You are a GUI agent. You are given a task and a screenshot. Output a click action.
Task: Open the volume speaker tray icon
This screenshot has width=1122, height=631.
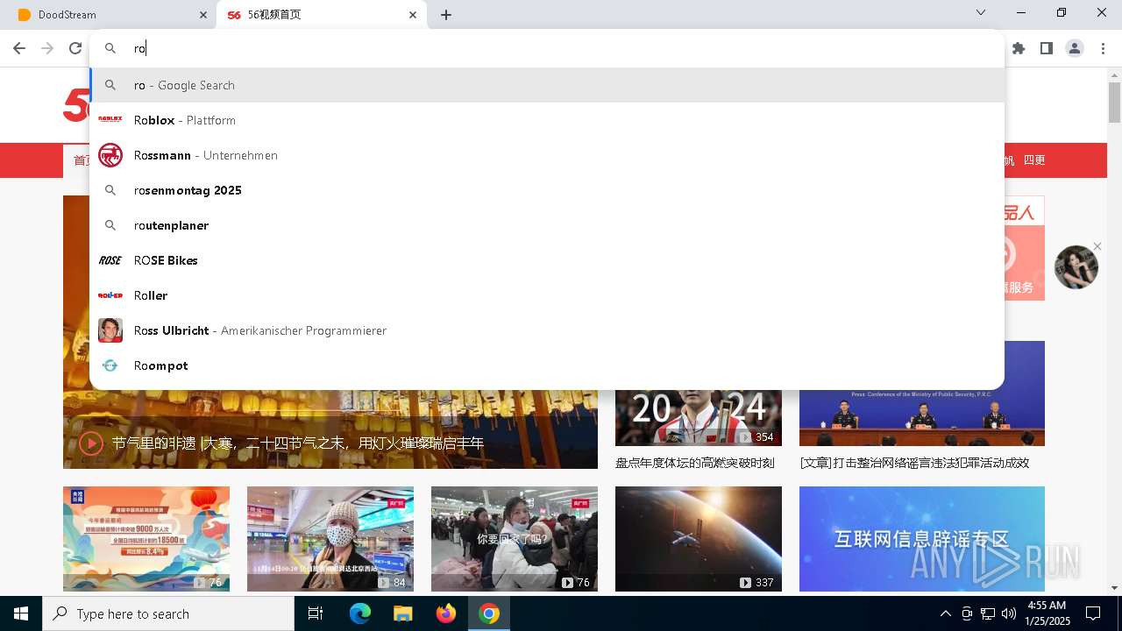(x=1009, y=613)
